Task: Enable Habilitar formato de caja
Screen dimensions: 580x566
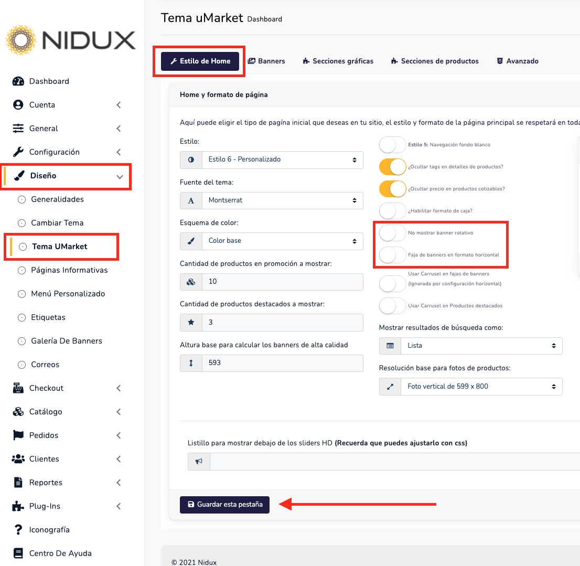Action: pos(392,211)
